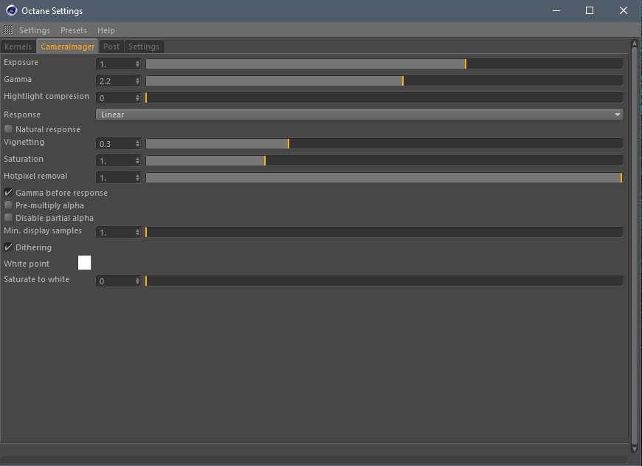Click on the Hotpixel removal slider bar
This screenshot has width=642, height=466.
384,177
